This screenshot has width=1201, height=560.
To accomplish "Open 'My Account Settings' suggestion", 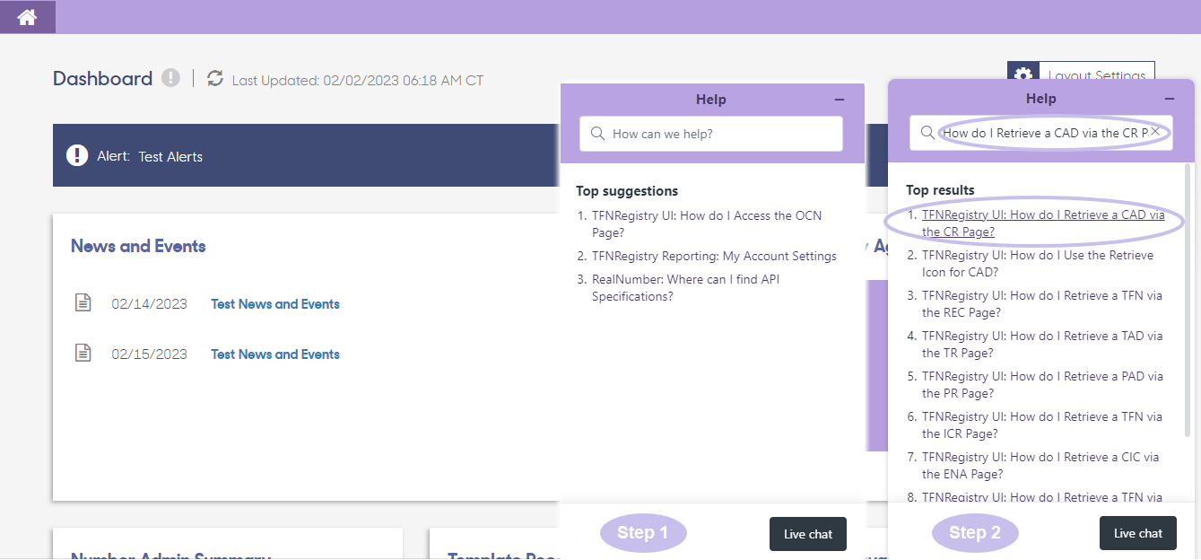I will (714, 256).
